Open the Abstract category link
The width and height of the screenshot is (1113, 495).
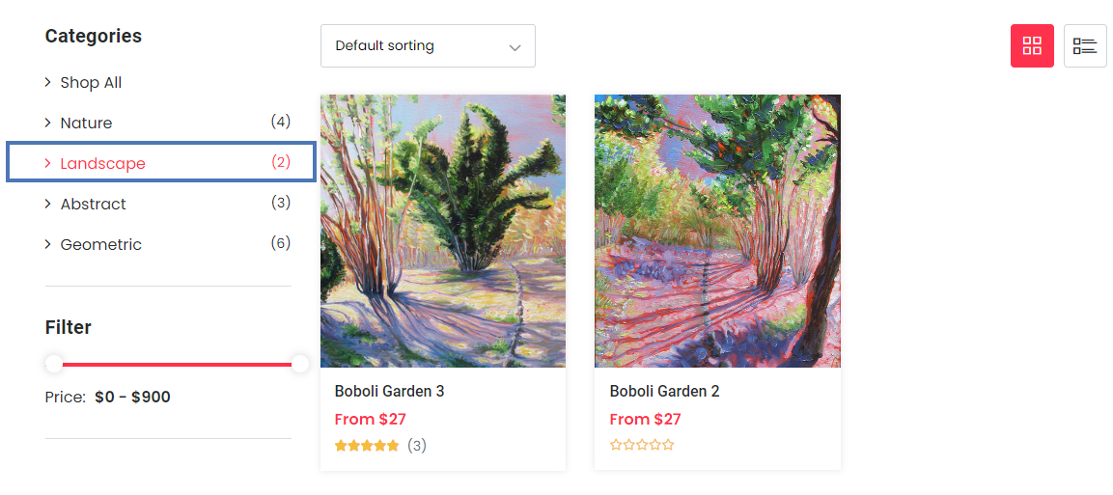click(x=93, y=205)
